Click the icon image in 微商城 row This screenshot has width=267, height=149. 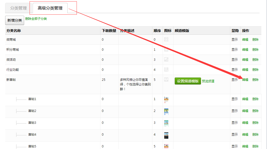pos(166,40)
